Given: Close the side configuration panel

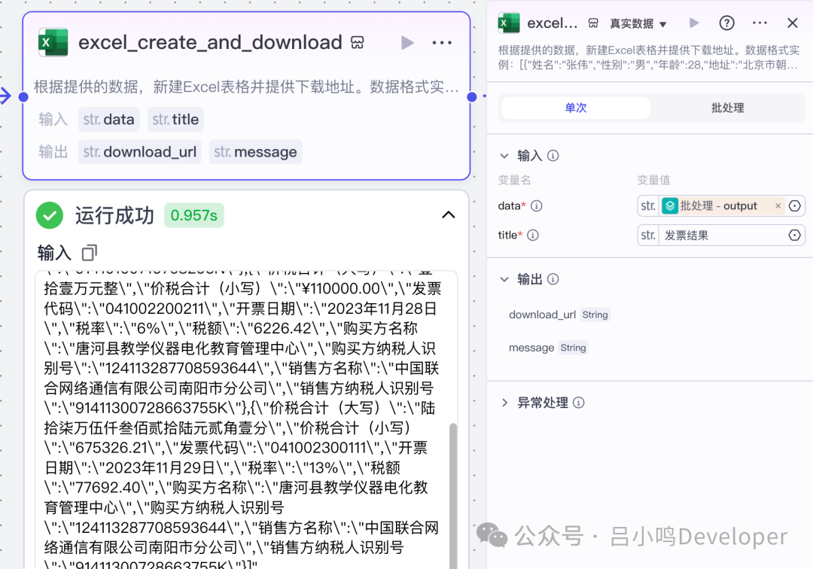Looking at the screenshot, I should pyautogui.click(x=792, y=23).
